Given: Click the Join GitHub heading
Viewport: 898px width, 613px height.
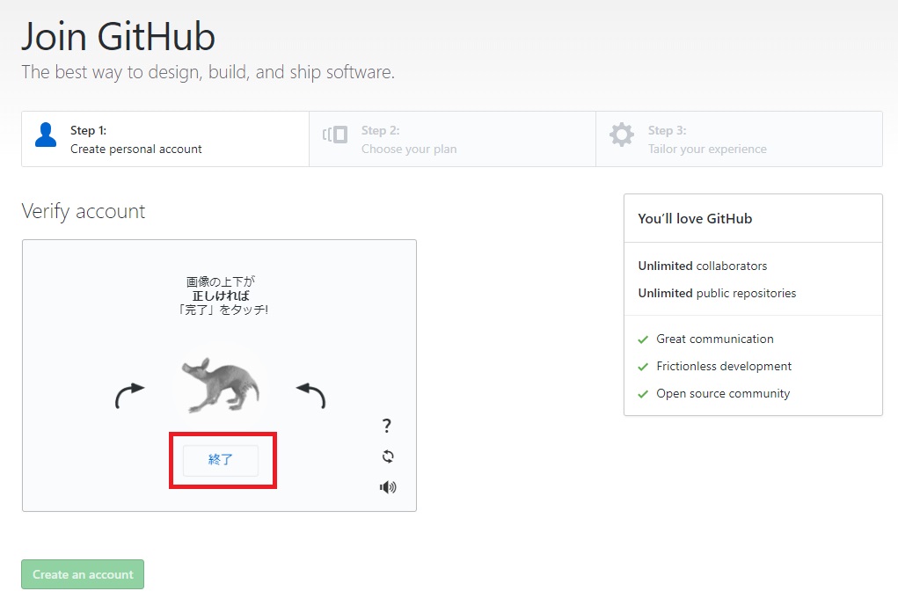Looking at the screenshot, I should [119, 37].
